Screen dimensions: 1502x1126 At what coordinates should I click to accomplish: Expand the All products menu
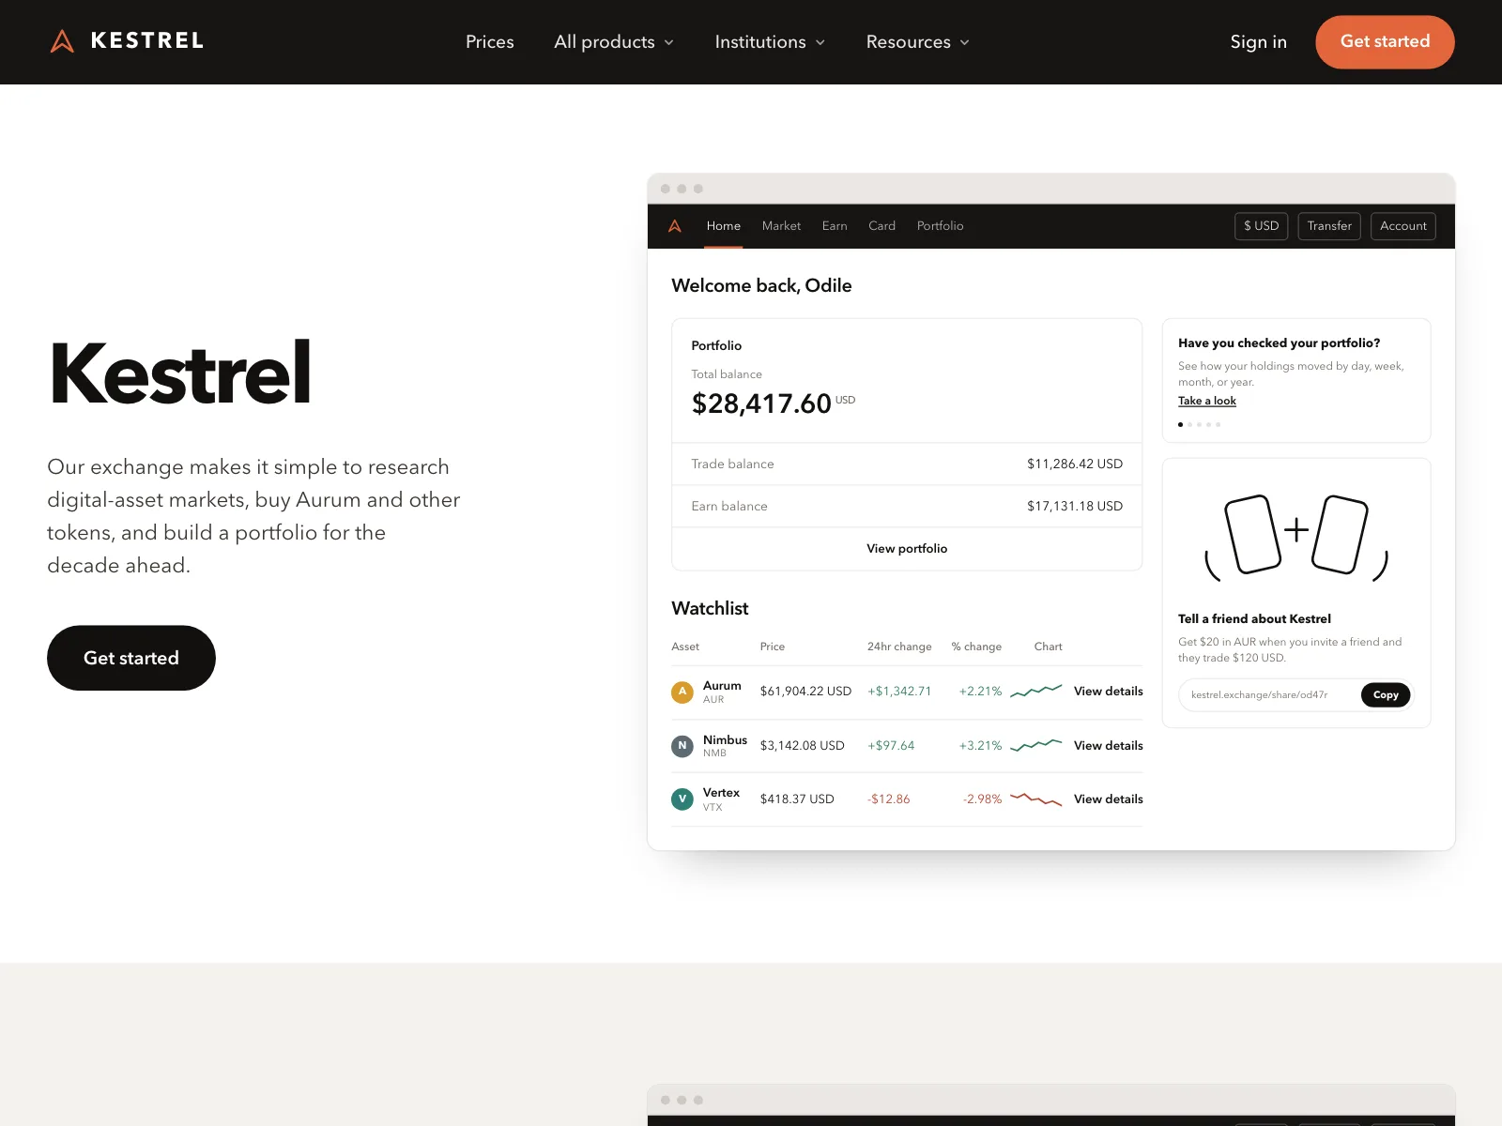tap(614, 42)
